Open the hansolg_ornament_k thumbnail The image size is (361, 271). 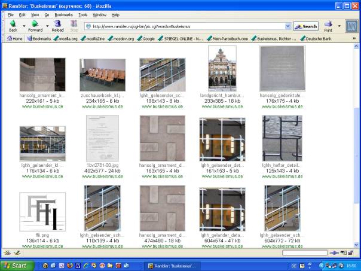coord(42,74)
